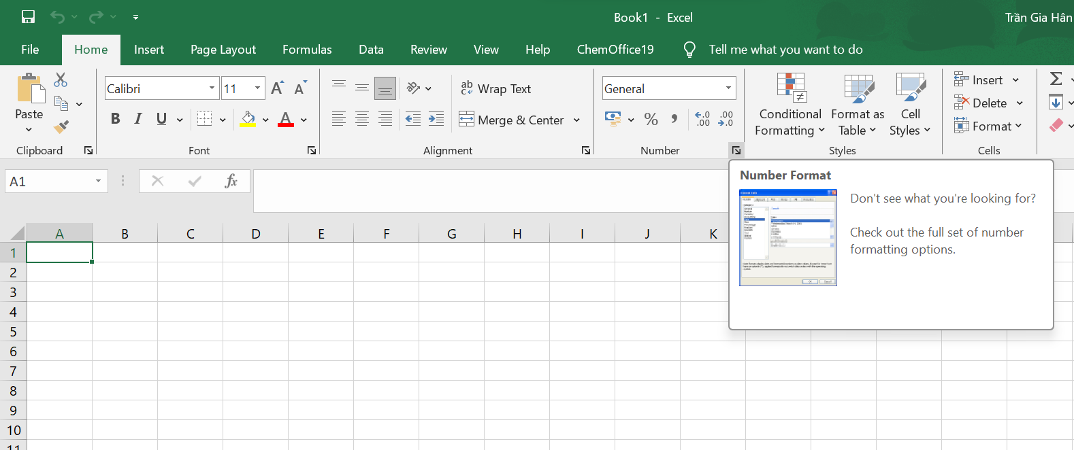Apply the red font color

click(286, 119)
